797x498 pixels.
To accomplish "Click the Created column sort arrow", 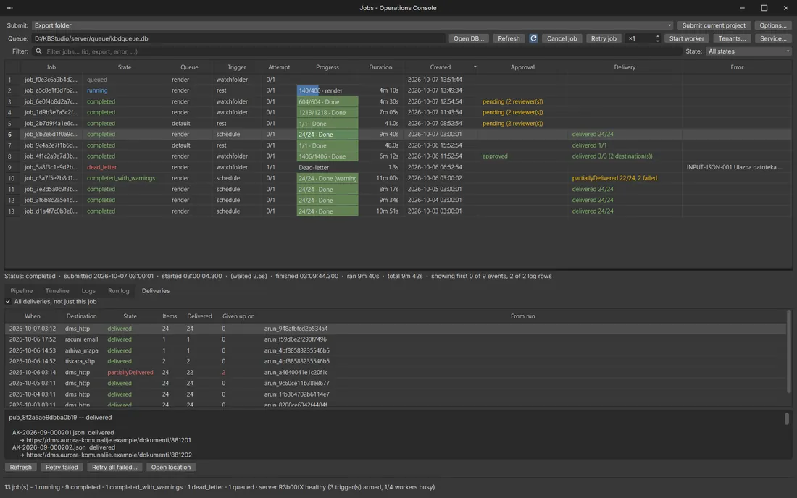I will pyautogui.click(x=475, y=67).
